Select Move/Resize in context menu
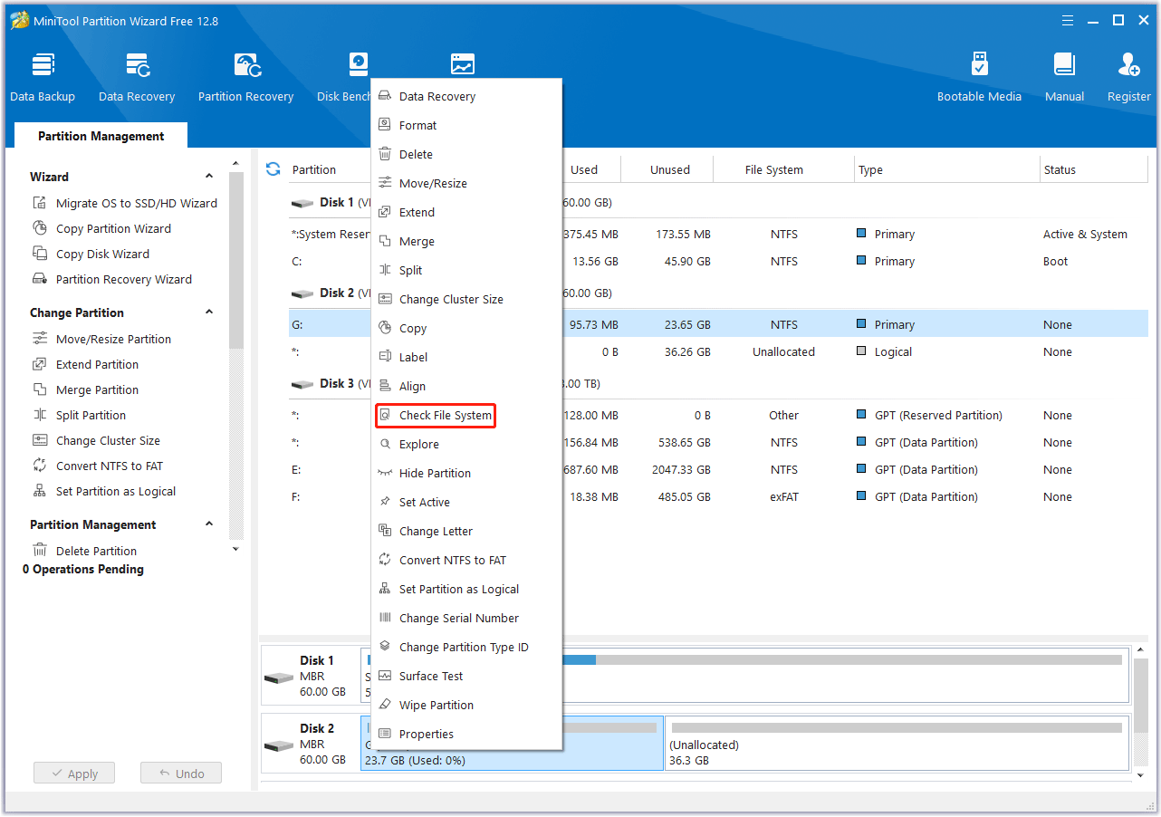Screen dimensions: 1161x817 (x=466, y=183)
